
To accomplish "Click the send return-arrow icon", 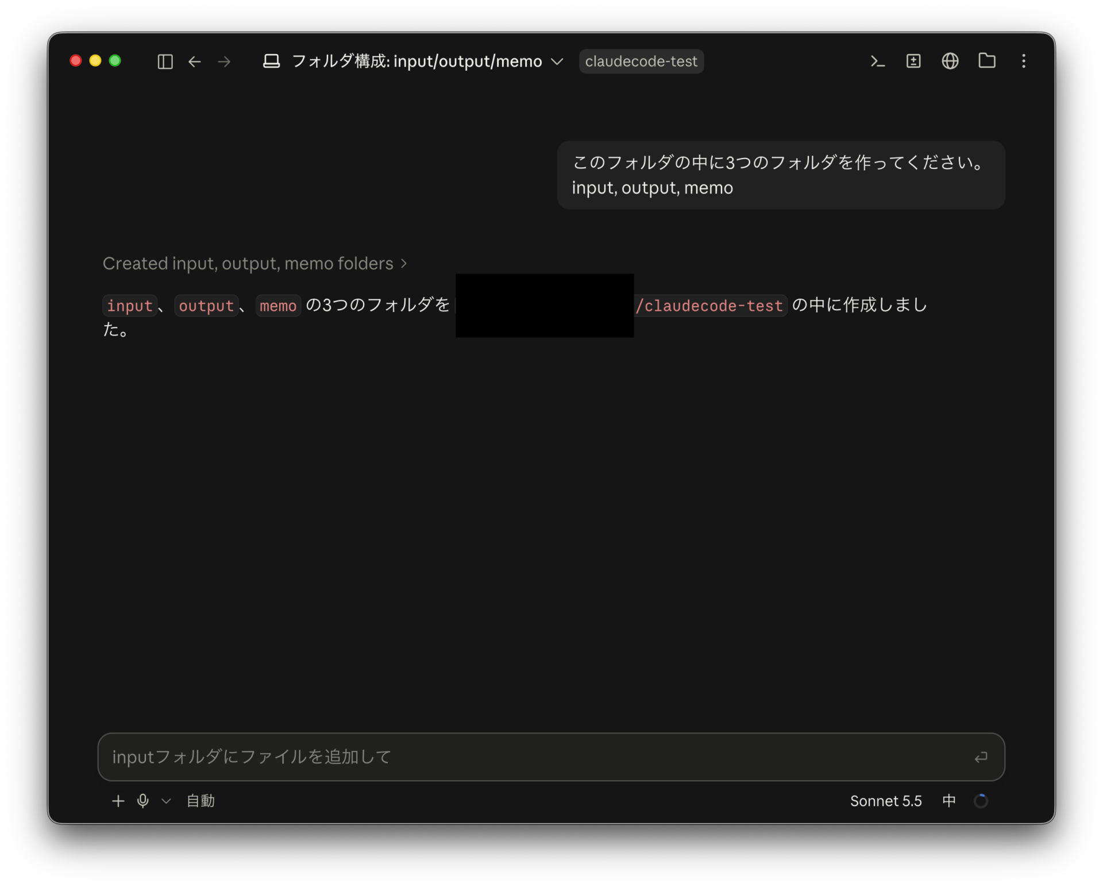I will (x=981, y=757).
